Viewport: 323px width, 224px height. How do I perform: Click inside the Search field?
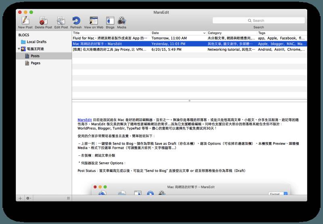259,21
